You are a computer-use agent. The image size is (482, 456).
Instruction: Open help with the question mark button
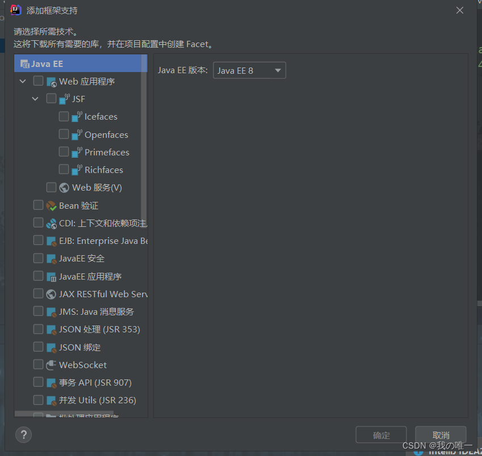(23, 434)
